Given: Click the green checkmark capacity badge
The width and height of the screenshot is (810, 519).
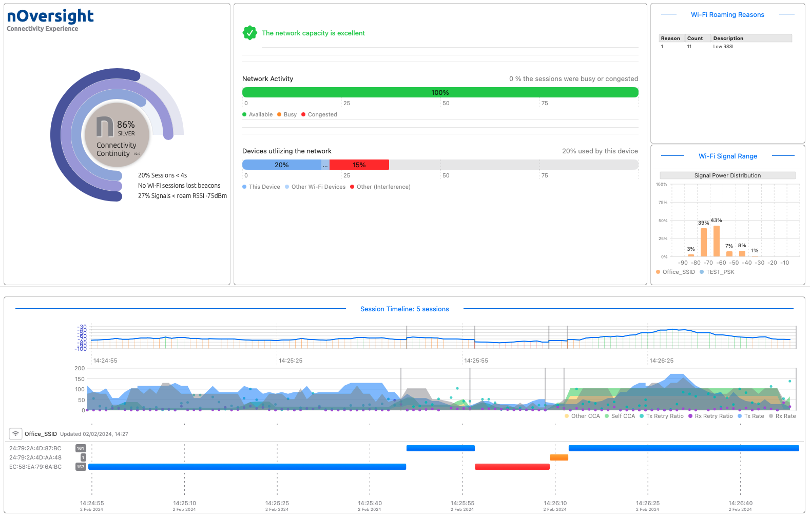Looking at the screenshot, I should coord(249,33).
